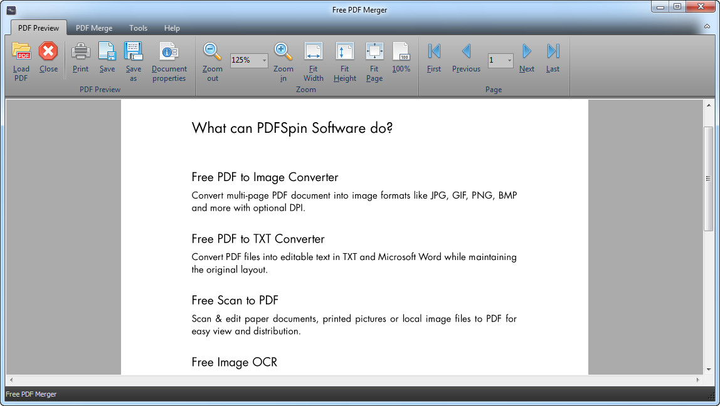Apply Fit Height view

pyautogui.click(x=344, y=62)
